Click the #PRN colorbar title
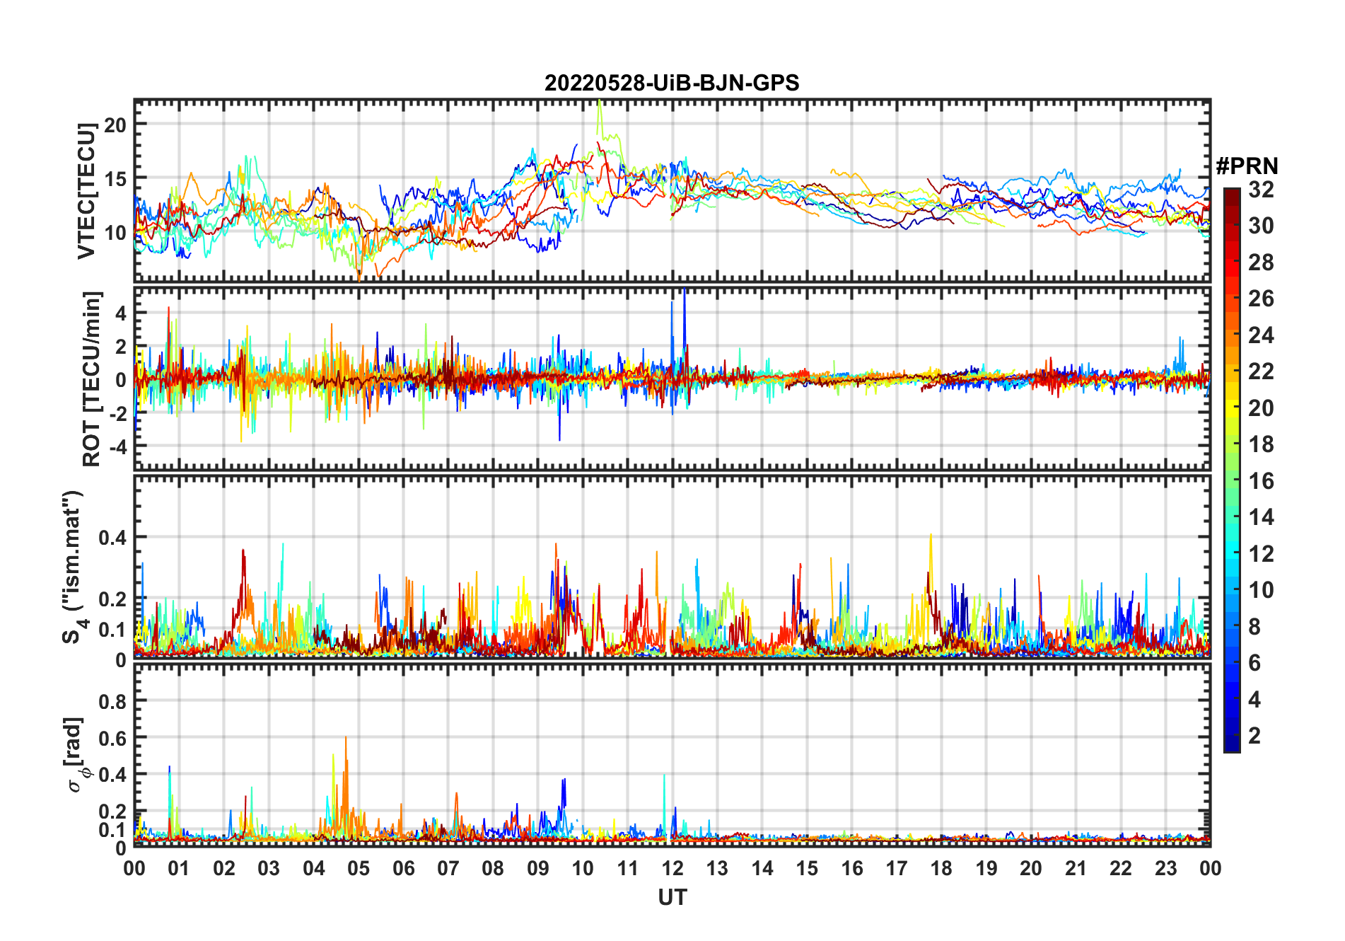This screenshot has width=1345, height=941. coord(1247,166)
